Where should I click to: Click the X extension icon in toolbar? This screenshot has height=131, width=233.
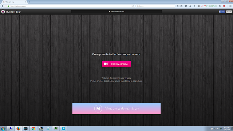tap(199, 6)
